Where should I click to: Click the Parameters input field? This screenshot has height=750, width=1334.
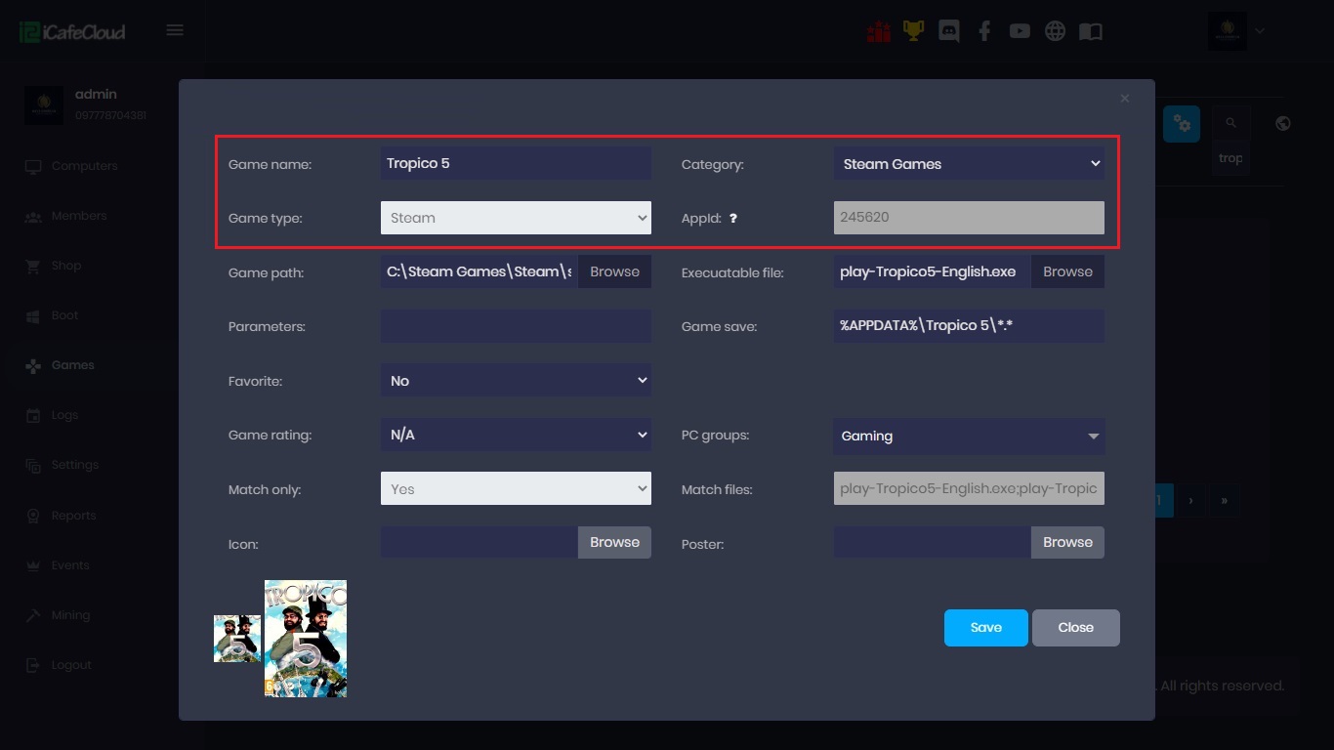click(x=516, y=326)
